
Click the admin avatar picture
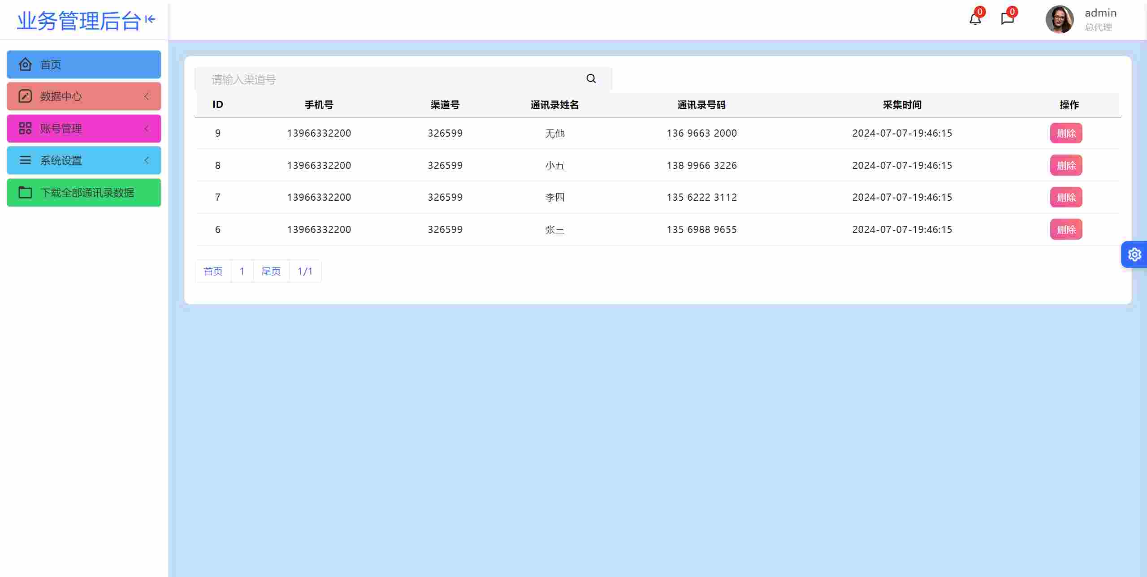pyautogui.click(x=1059, y=19)
